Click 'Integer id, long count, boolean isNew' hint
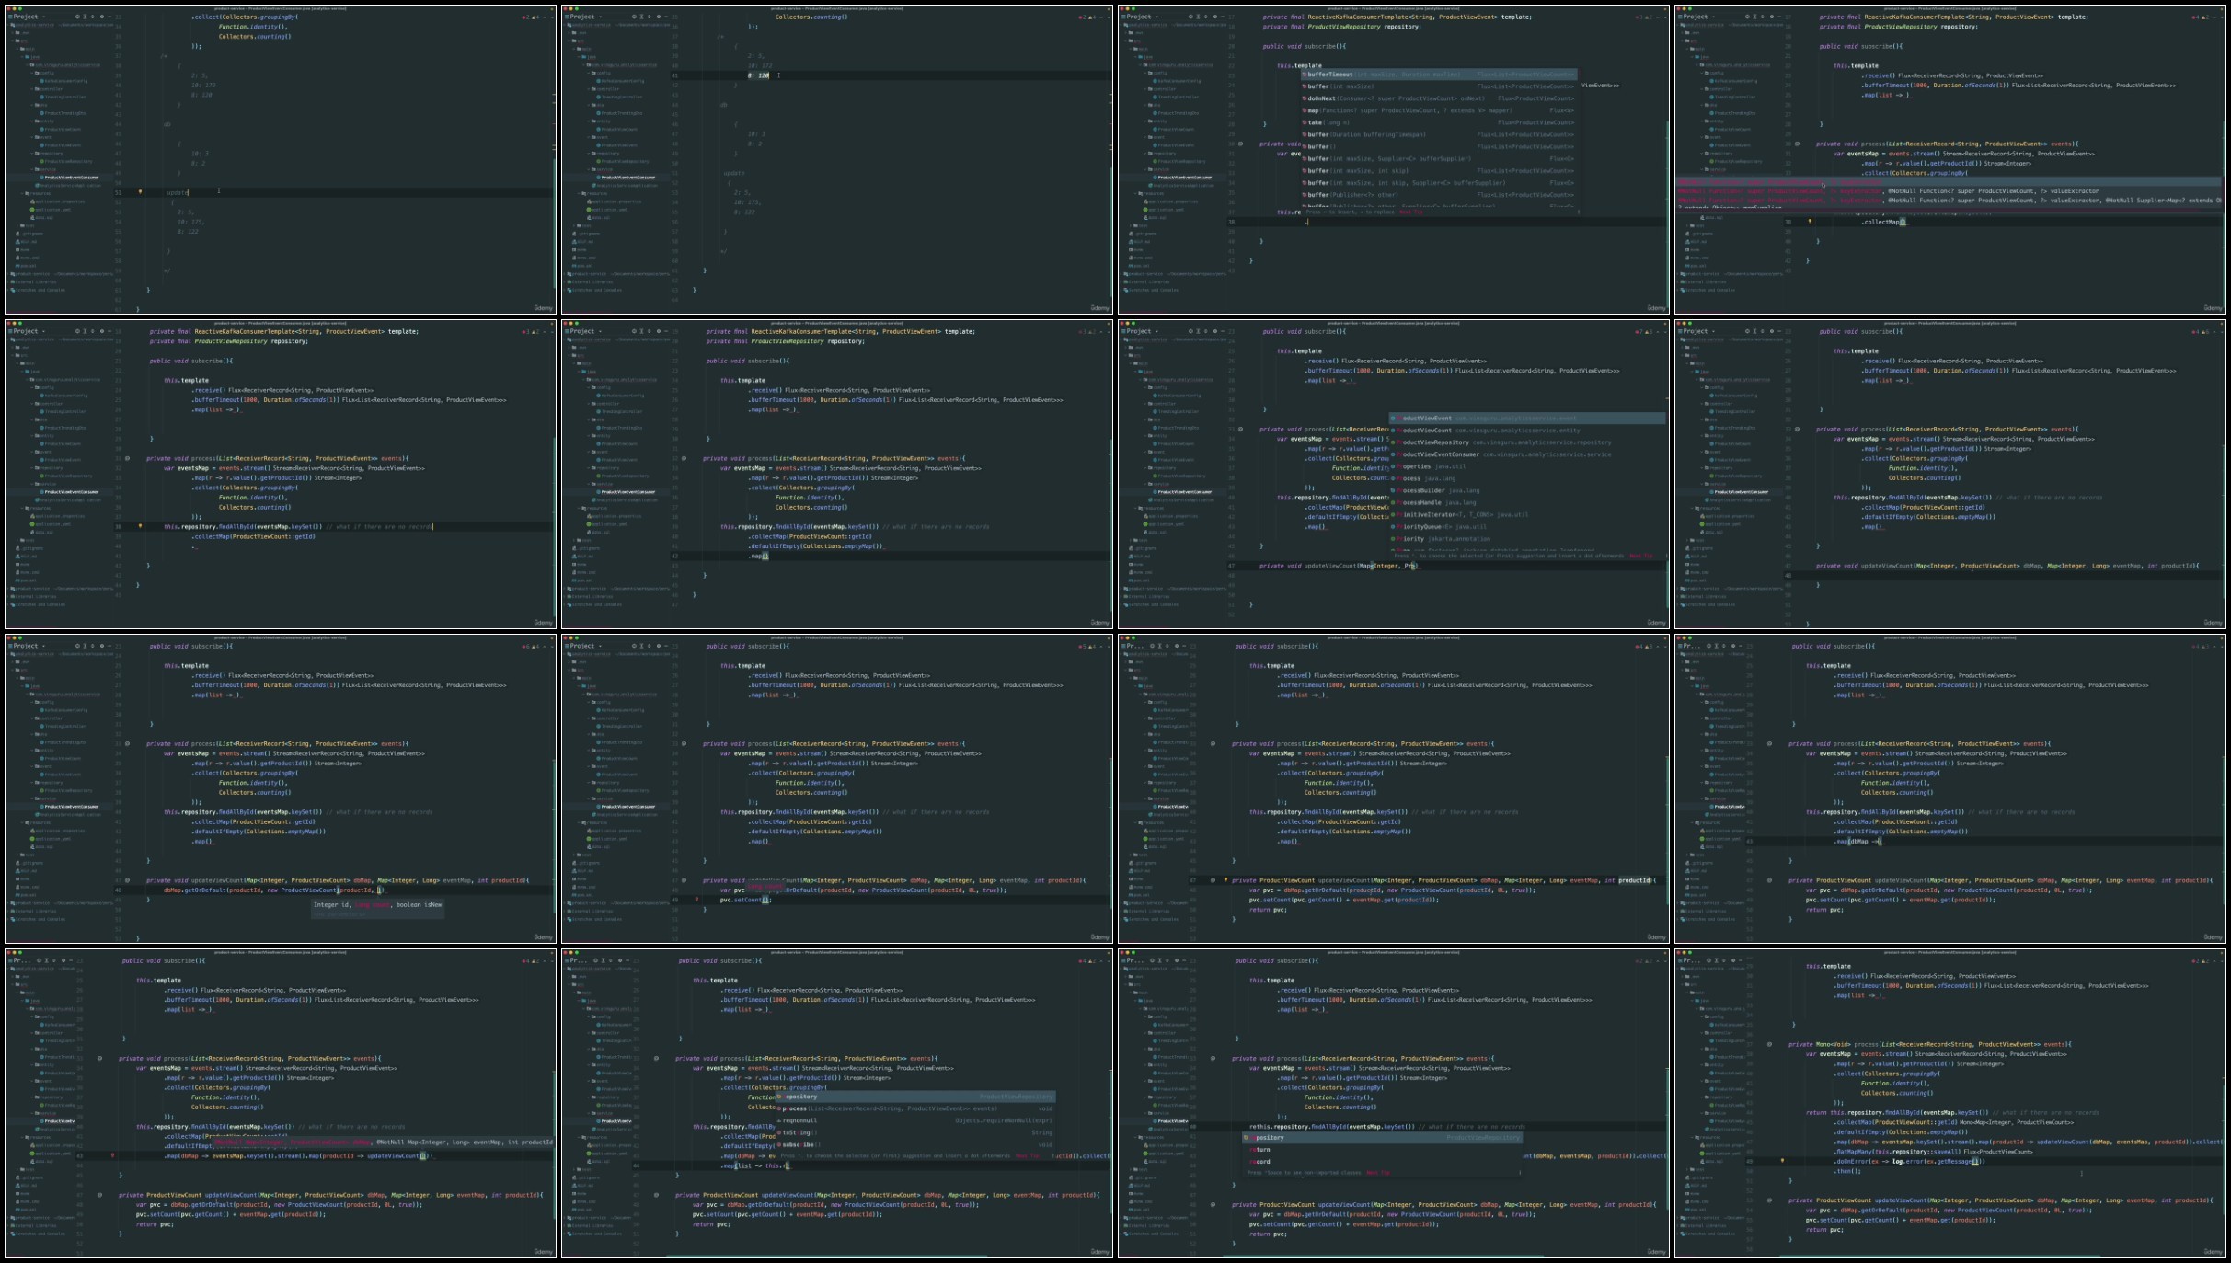The height and width of the screenshot is (1263, 2231). coord(378,905)
